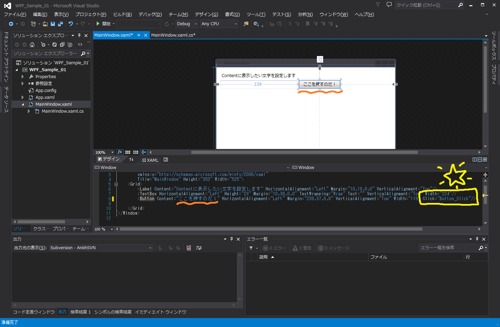The image size is (500, 327).
Task: Collapse the XAML pane
Action: coord(485,160)
